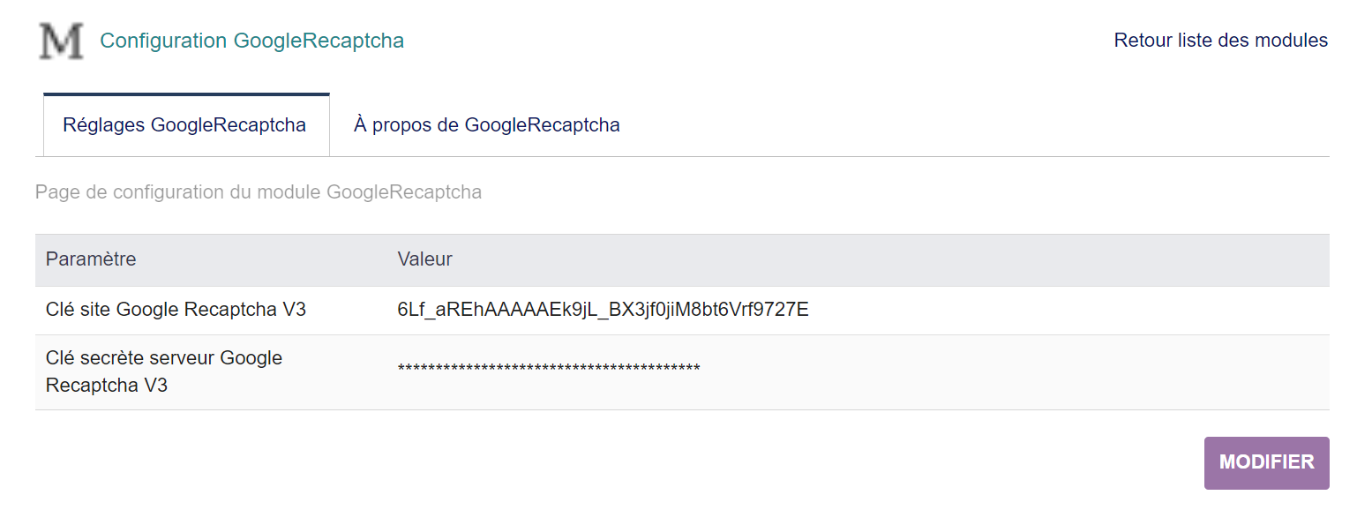This screenshot has height=525, width=1357.
Task: Click the M module logo icon
Action: [x=62, y=41]
